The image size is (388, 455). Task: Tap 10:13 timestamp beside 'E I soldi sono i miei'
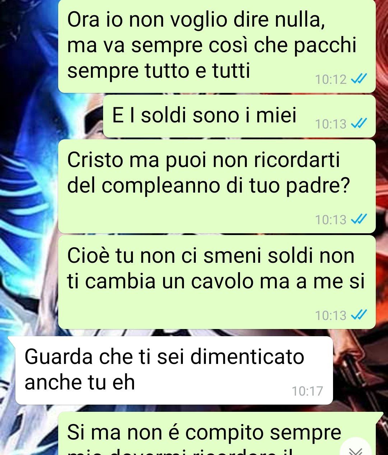point(331,124)
